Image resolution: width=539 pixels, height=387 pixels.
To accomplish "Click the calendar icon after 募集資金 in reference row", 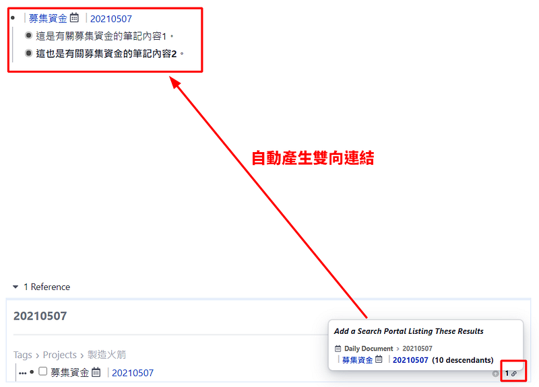I will 96,372.
